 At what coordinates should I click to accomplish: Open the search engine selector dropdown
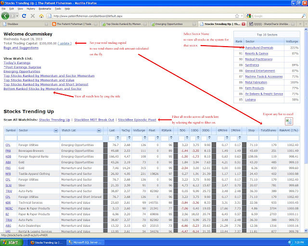[x=249, y=16]
